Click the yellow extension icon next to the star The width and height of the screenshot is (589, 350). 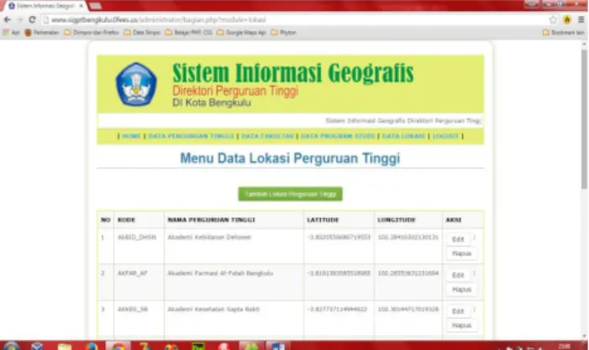(x=567, y=20)
